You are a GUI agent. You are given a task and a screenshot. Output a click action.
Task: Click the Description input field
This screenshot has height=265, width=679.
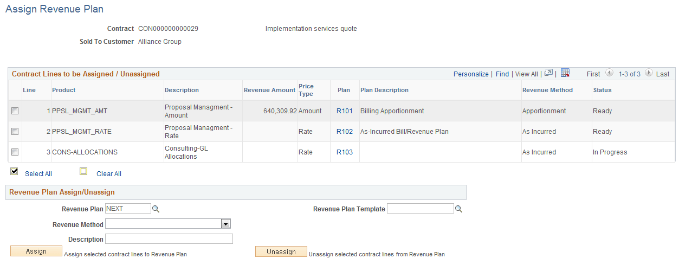click(x=169, y=239)
